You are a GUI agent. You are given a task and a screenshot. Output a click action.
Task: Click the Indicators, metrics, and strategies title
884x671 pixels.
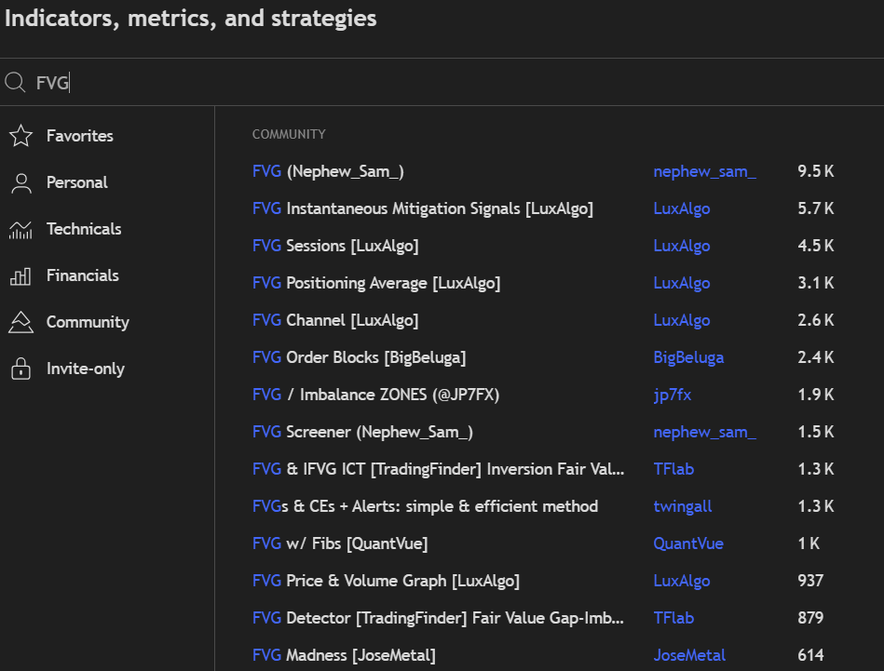191,18
